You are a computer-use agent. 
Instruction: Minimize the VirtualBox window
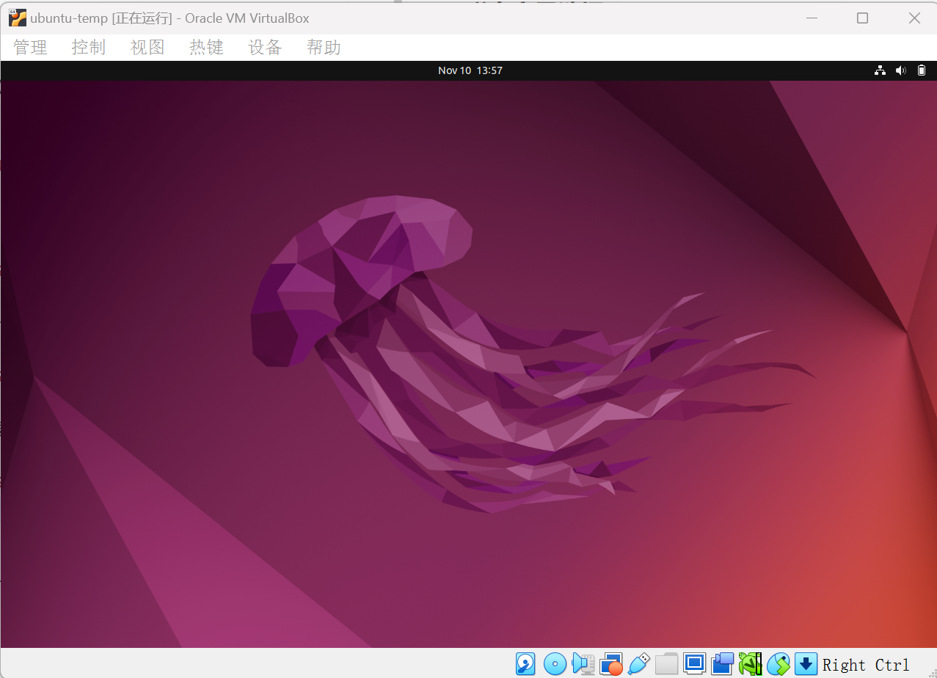(x=811, y=18)
